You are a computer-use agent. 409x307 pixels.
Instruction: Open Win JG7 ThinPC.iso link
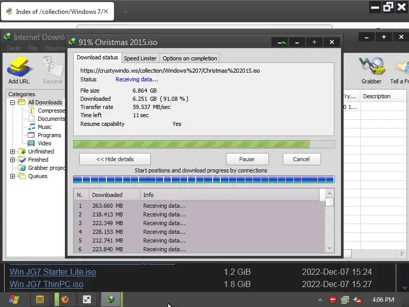pyautogui.click(x=47, y=284)
